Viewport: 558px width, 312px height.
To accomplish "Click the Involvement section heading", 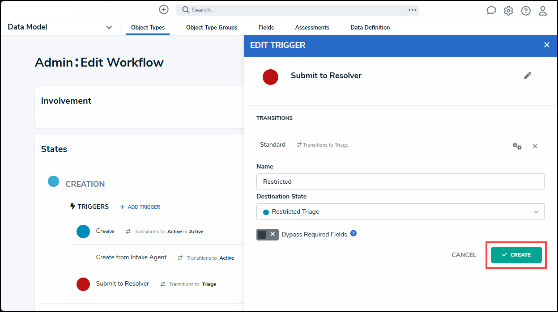I will point(66,101).
